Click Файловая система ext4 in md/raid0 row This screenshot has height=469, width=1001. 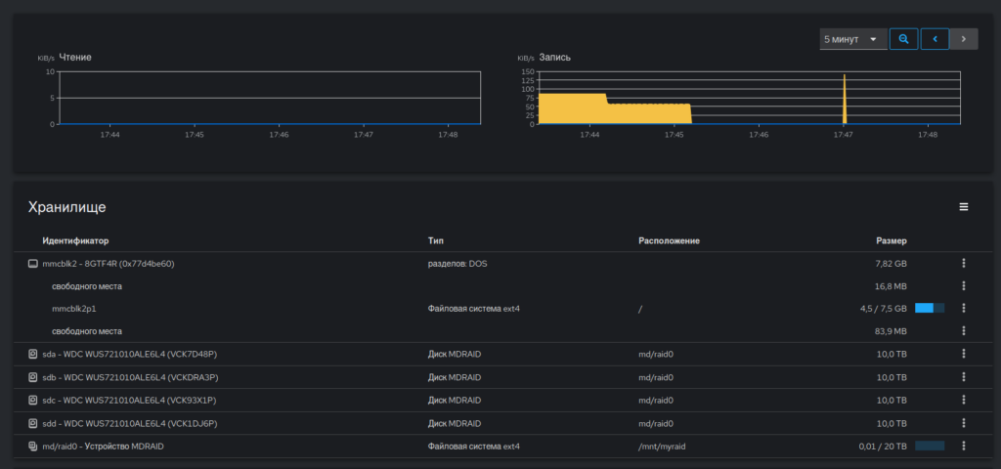(x=474, y=447)
